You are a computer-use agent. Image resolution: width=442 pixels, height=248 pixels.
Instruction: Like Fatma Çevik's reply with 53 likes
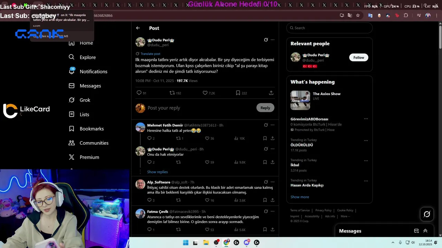207,229
